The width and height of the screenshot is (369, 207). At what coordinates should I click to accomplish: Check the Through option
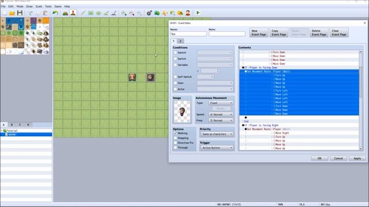(175, 148)
